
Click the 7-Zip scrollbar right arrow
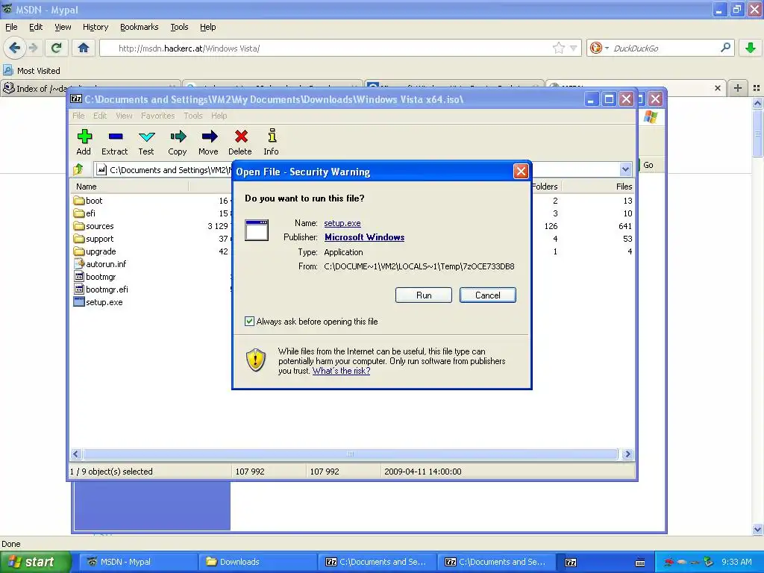point(627,454)
